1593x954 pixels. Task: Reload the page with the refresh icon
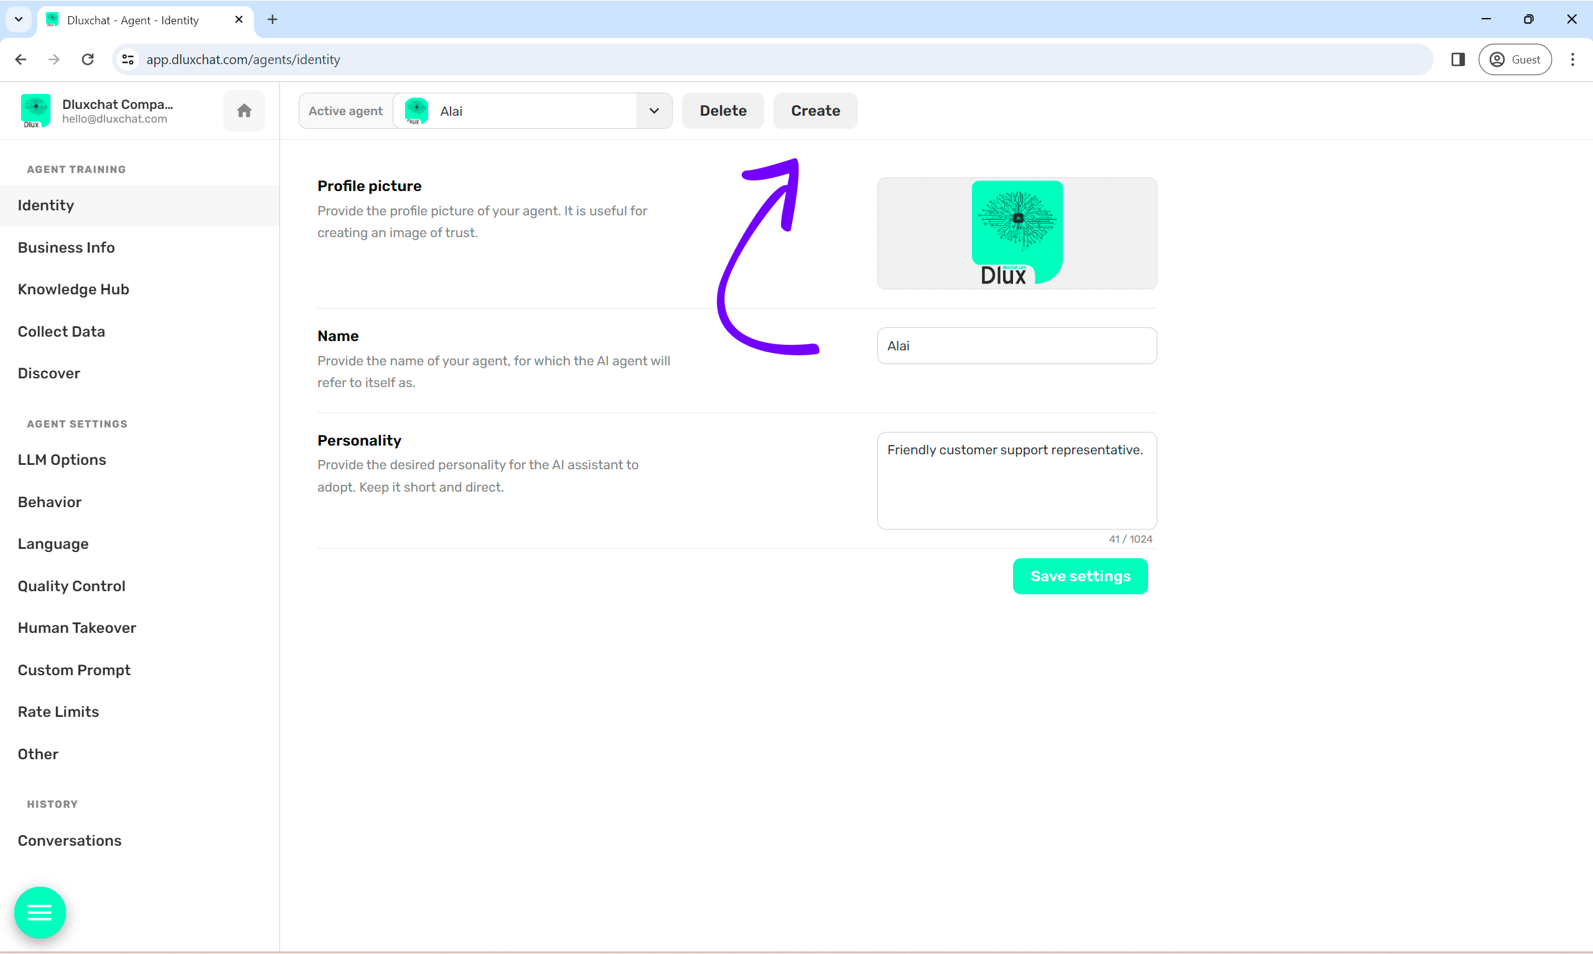click(88, 59)
